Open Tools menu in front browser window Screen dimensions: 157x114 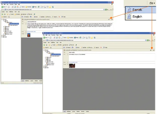click(58, 35)
